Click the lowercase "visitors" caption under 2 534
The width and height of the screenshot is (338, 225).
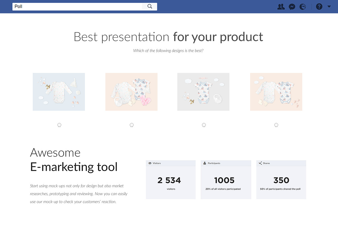171,189
